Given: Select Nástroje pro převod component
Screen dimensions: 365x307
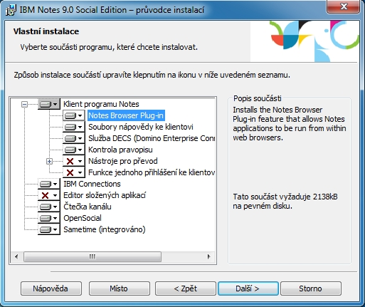Looking at the screenshot, I should tap(123, 161).
